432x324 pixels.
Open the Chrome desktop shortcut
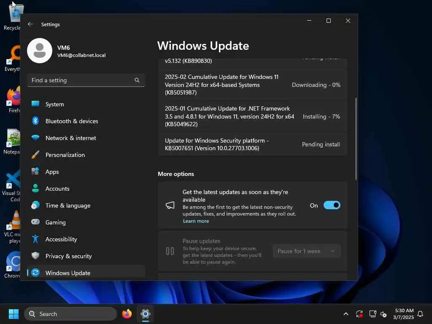[x=13, y=265]
